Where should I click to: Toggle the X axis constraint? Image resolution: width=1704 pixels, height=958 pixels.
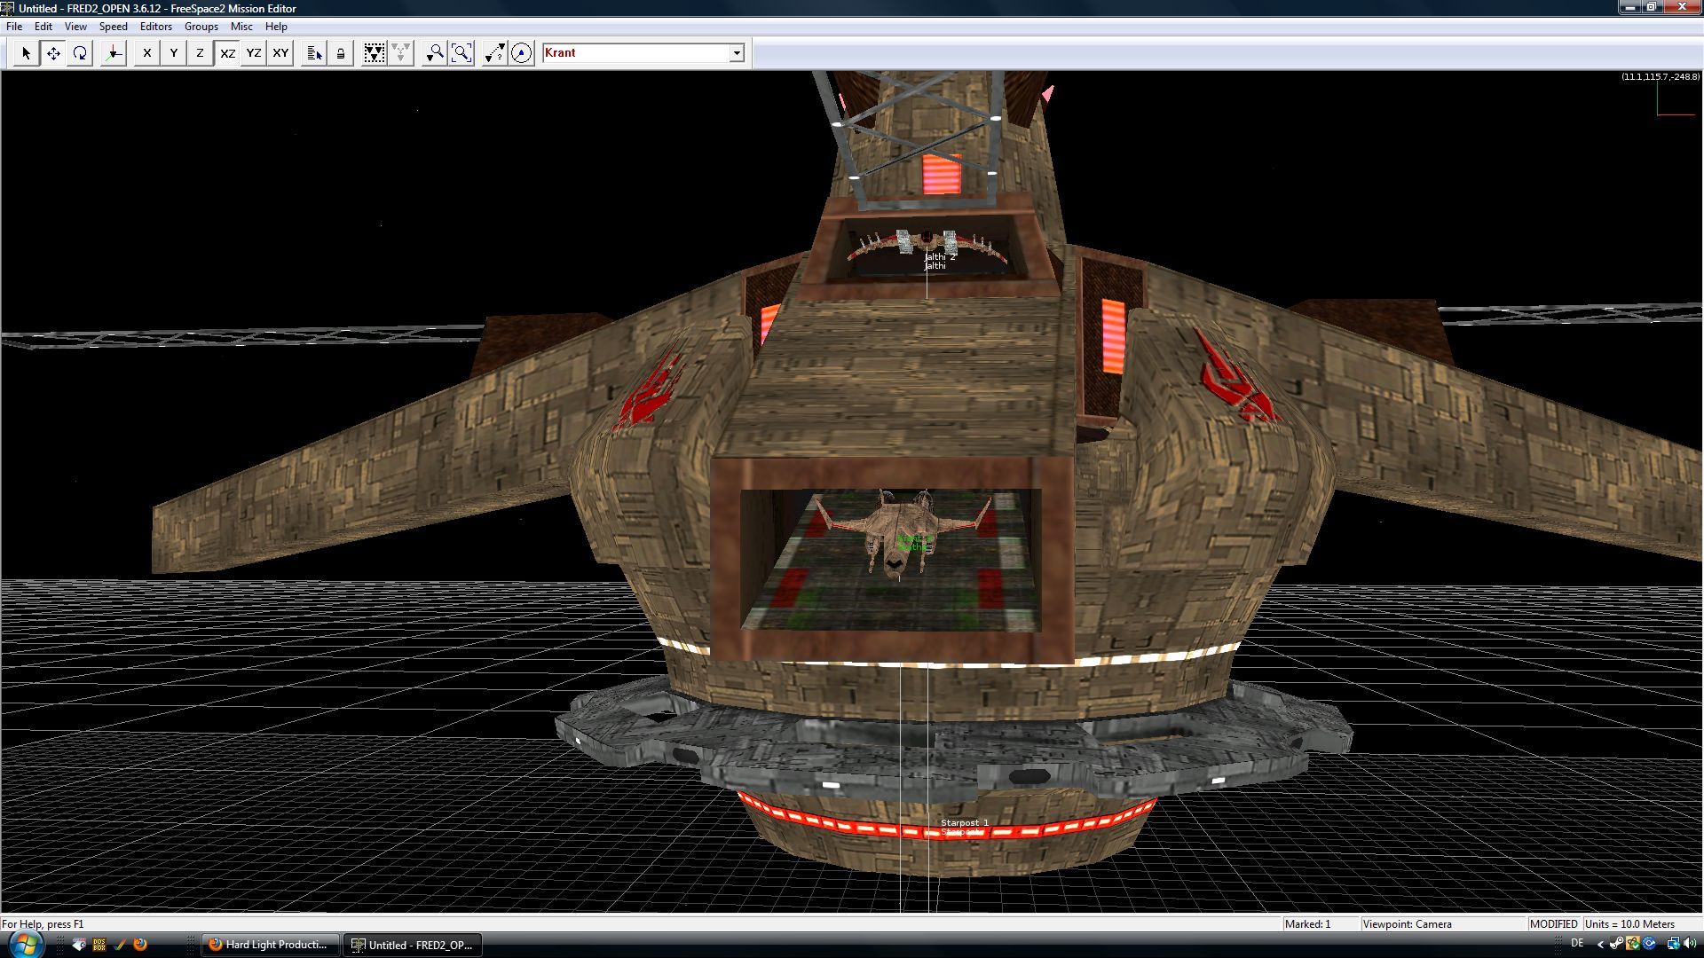click(x=146, y=53)
